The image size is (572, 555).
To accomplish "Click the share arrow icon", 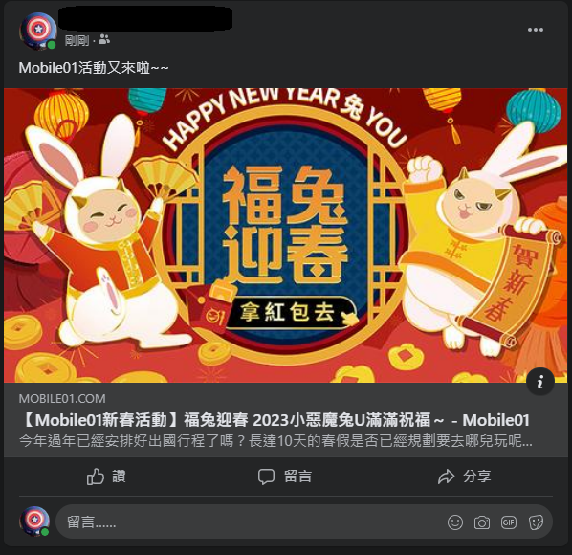I will (x=446, y=477).
